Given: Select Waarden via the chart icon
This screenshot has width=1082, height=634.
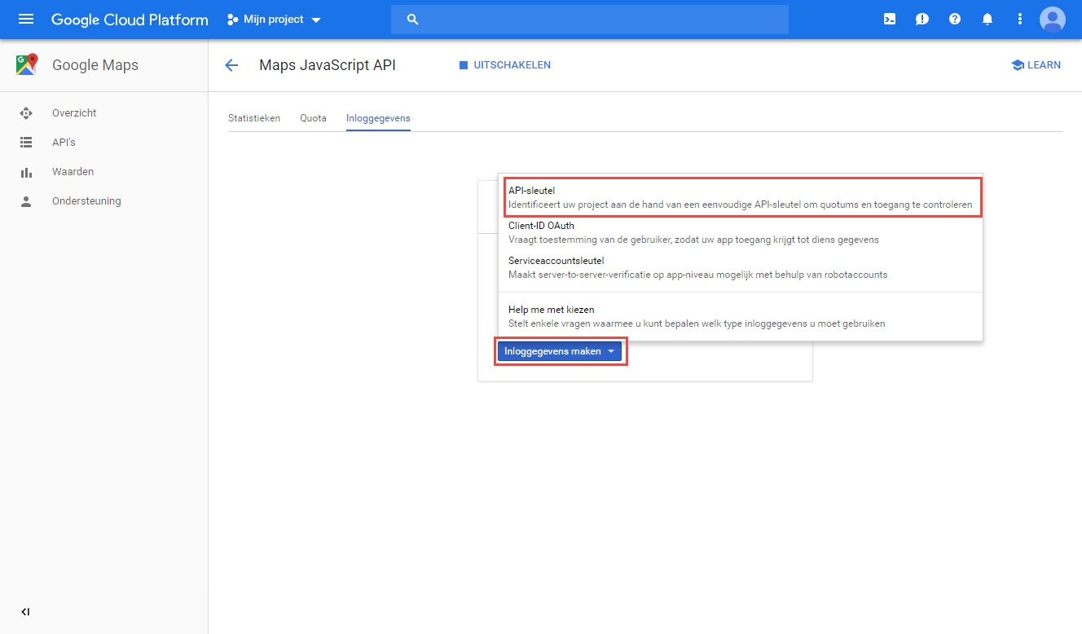Looking at the screenshot, I should [73, 171].
